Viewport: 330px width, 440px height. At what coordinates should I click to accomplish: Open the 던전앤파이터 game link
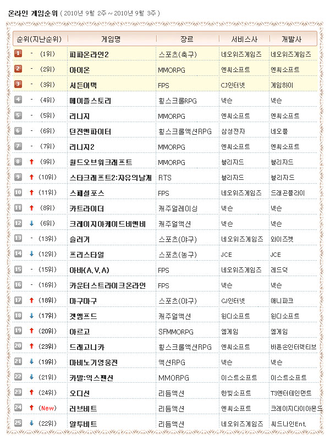(x=91, y=131)
